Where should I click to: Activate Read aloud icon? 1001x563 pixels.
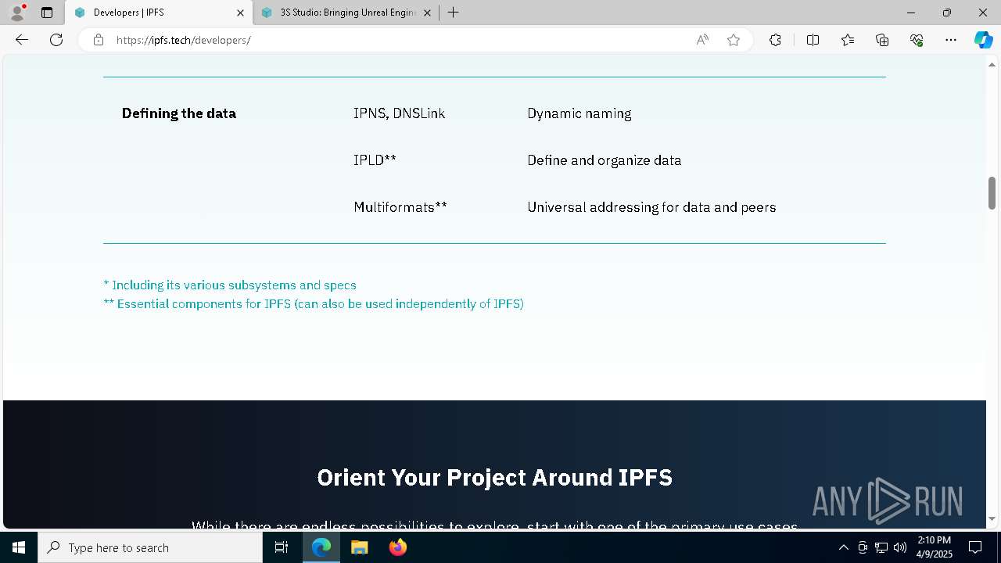702,40
